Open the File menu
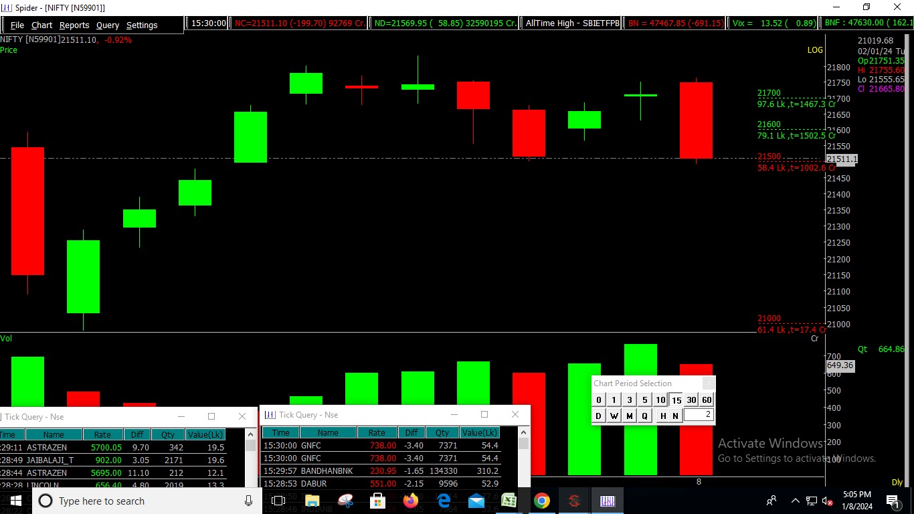 point(17,25)
